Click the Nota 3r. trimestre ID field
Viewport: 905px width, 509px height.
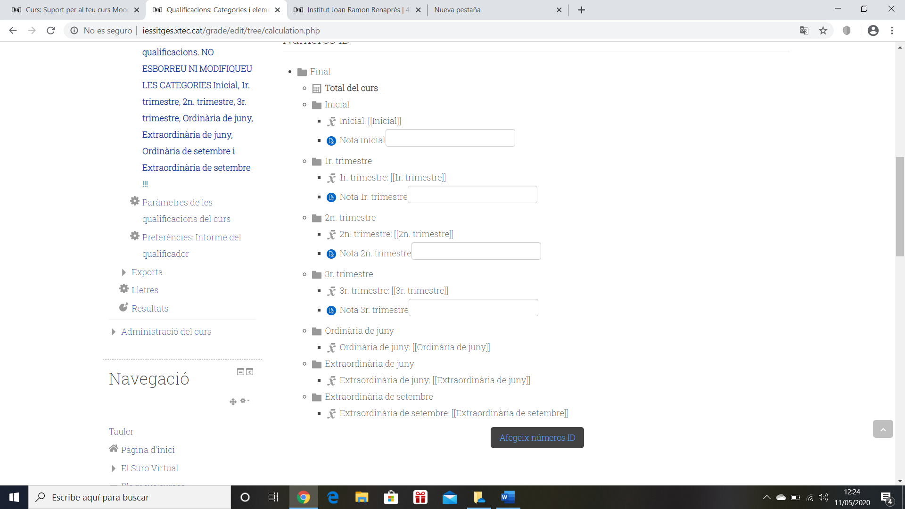click(x=473, y=308)
